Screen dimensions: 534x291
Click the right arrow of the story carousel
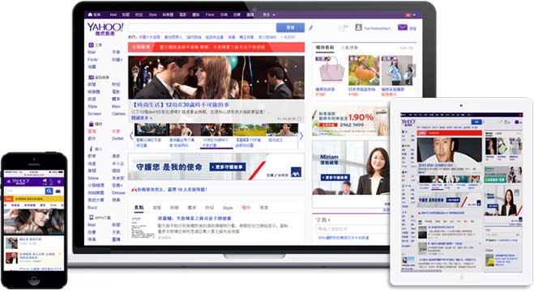[301, 136]
